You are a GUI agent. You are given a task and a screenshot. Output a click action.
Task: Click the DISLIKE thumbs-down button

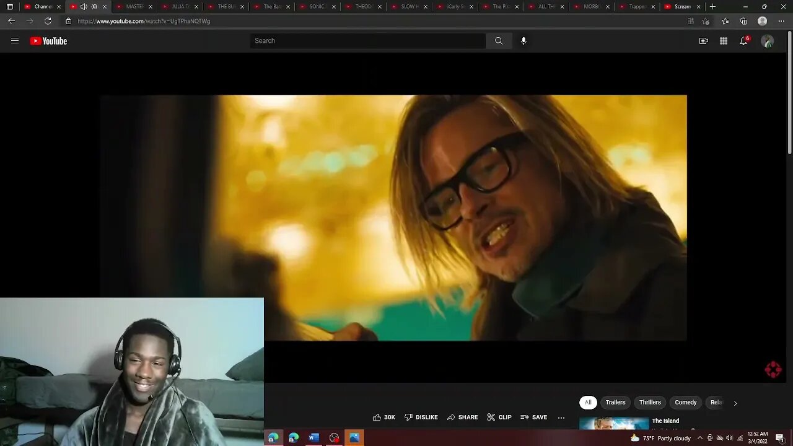tap(421, 418)
